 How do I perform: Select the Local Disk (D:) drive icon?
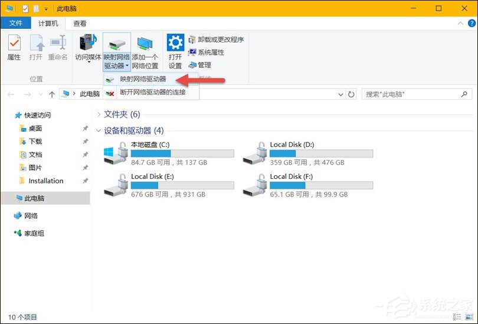pos(255,153)
